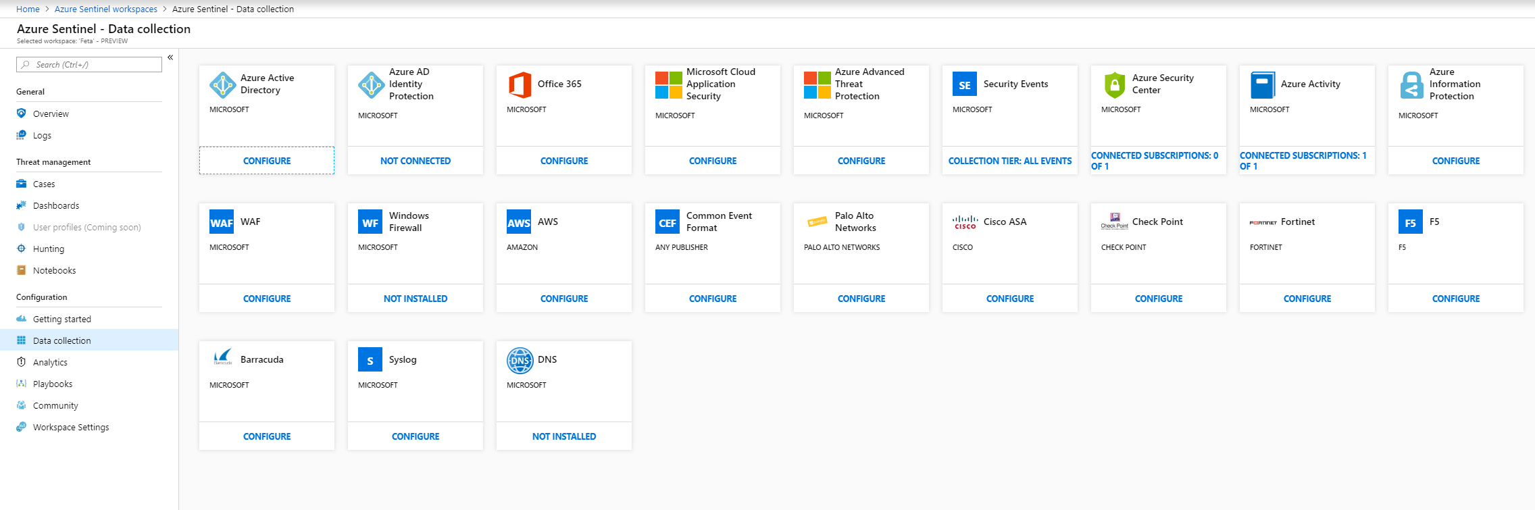This screenshot has width=1535, height=510.
Task: Configure the Azure Active Directory connector
Action: pos(267,161)
